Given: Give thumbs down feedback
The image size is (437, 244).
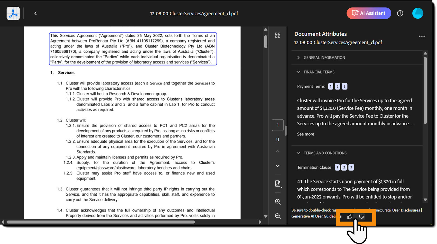Looking at the screenshot, I should (x=361, y=217).
